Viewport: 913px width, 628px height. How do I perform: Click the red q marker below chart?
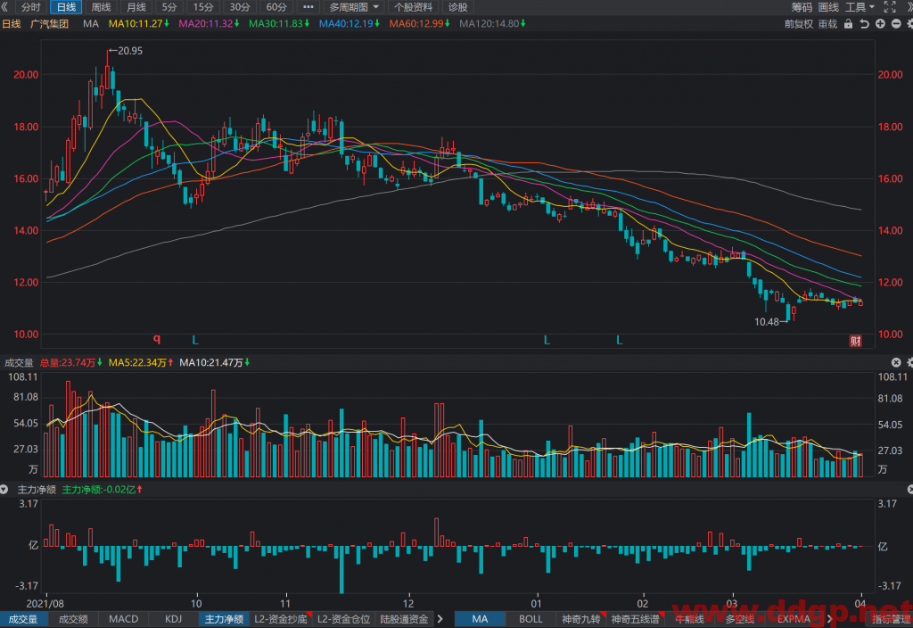tap(157, 339)
